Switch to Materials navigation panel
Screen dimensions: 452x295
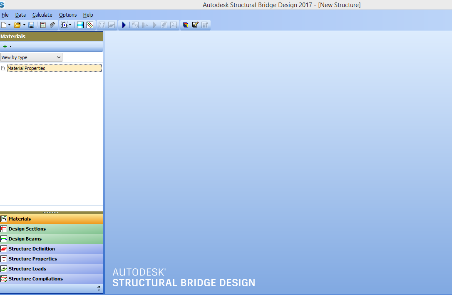pyautogui.click(x=51, y=219)
